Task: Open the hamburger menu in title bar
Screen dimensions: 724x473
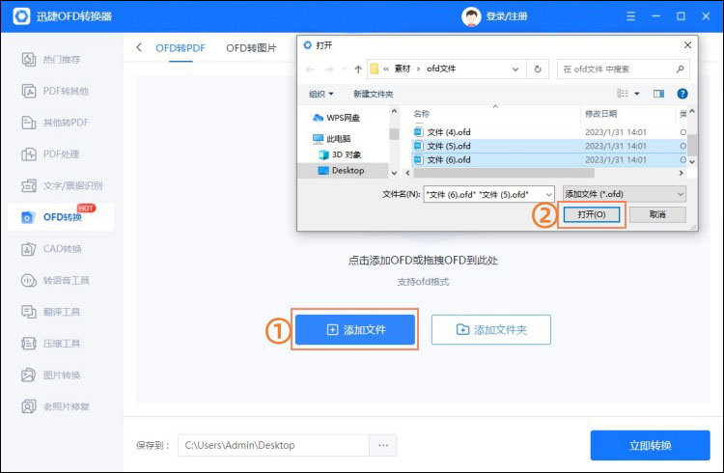Action: (x=630, y=16)
